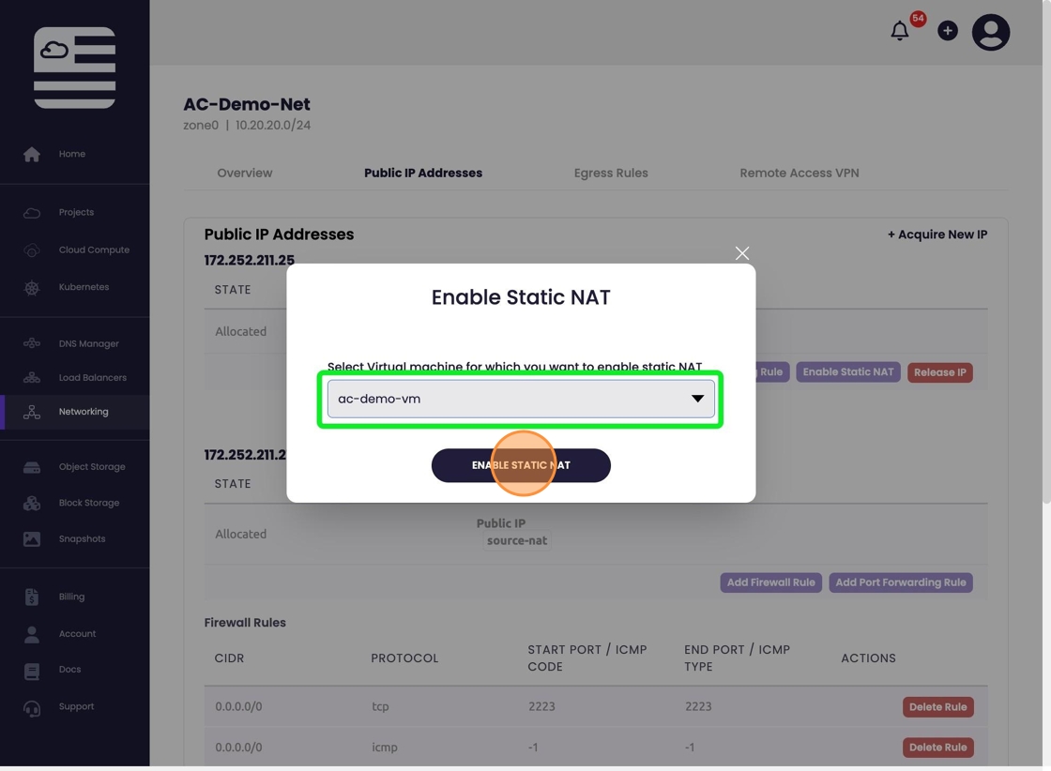Open the user profile avatar menu
Screen dimensions: 1051x771
(990, 32)
